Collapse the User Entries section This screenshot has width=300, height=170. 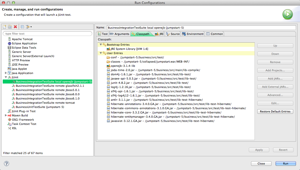coord(101,53)
